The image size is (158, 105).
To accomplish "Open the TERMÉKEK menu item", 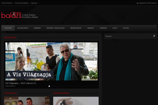I will click(x=103, y=28).
